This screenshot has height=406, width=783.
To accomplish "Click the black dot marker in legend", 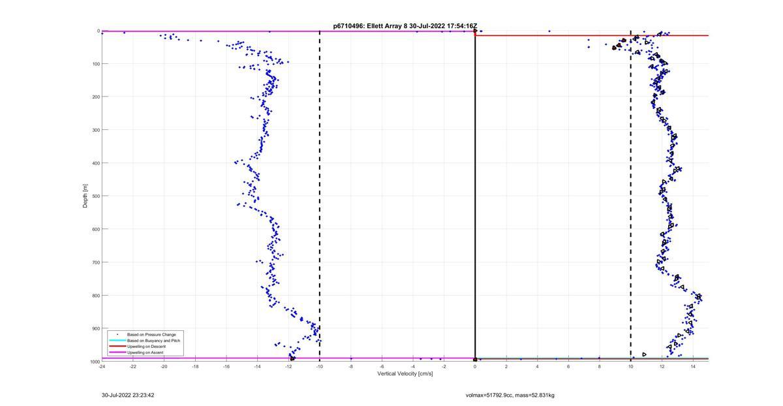I will 117,335.
